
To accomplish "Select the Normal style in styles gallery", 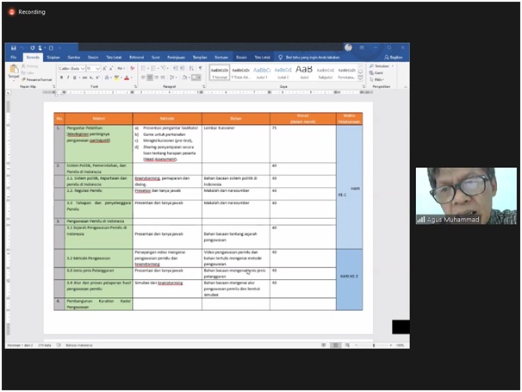I will (x=218, y=71).
